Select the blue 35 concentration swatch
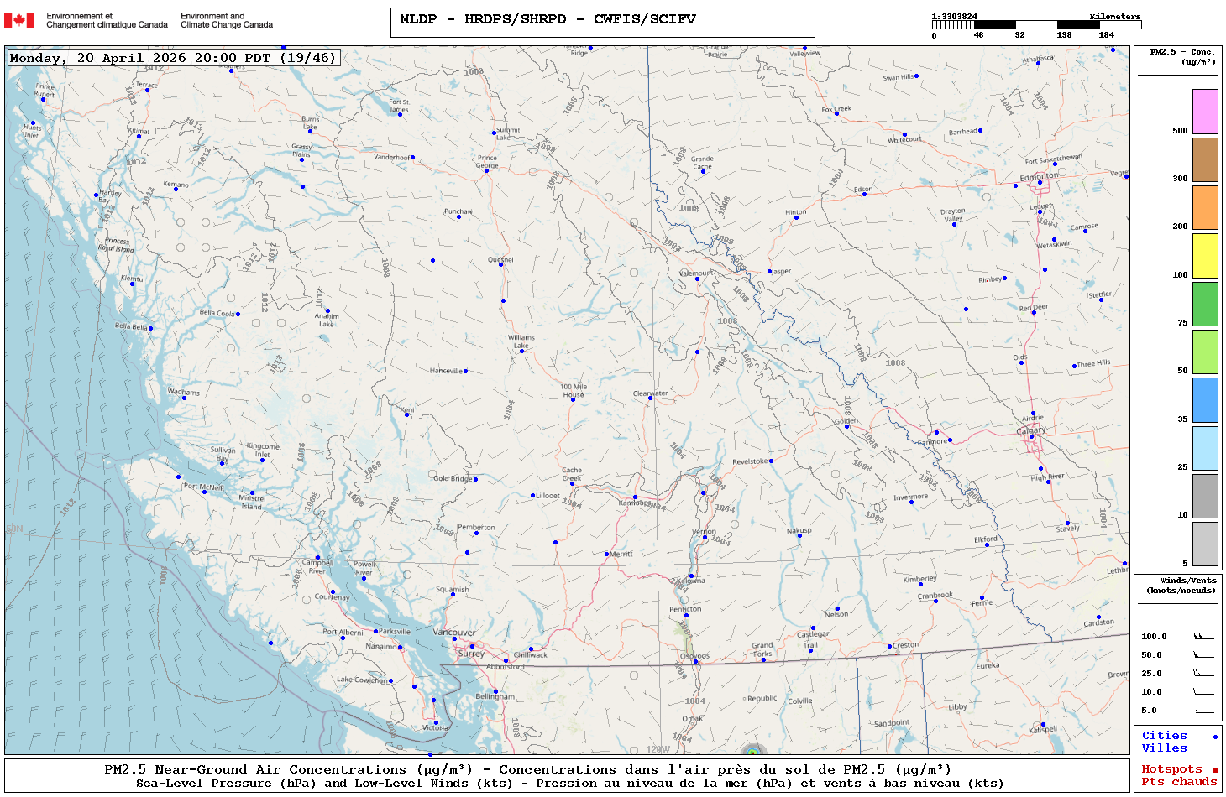Image resolution: width=1226 pixels, height=797 pixels. point(1205,400)
